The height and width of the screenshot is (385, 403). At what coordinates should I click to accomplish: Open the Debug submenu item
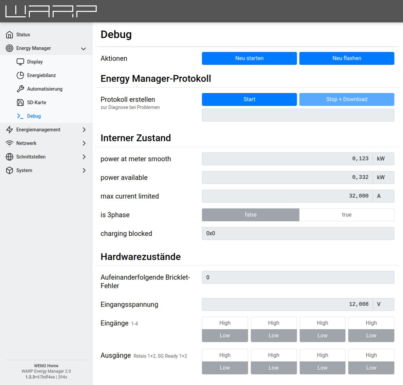[34, 116]
